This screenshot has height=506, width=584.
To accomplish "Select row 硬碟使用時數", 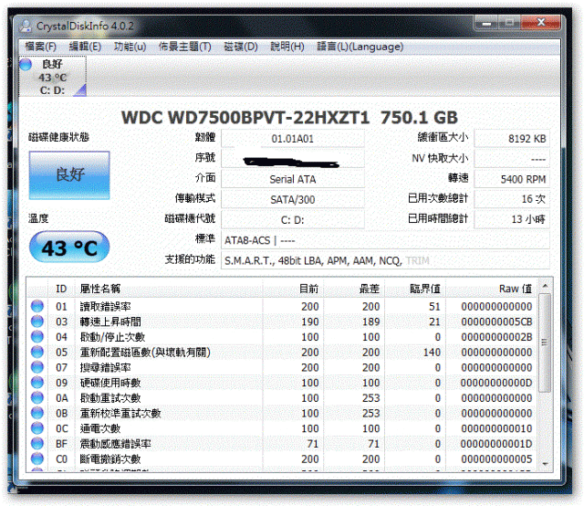I will [282, 383].
